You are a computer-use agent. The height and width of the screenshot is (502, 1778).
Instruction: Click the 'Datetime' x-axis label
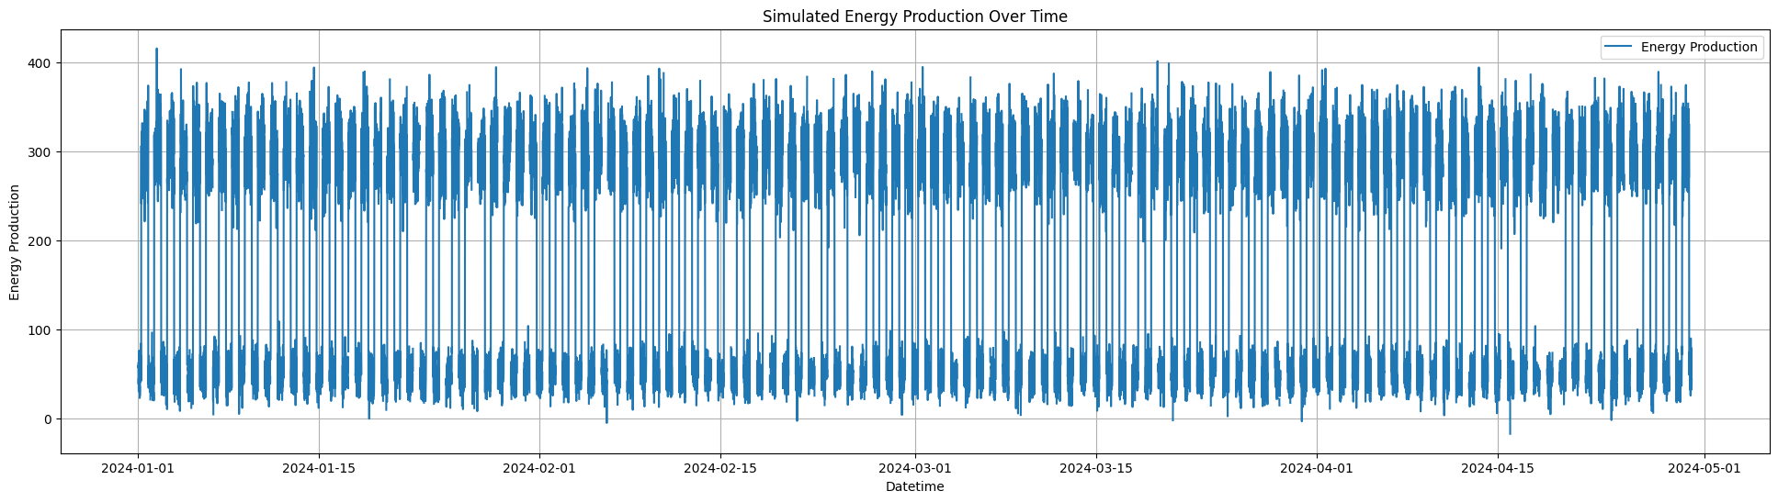914,487
